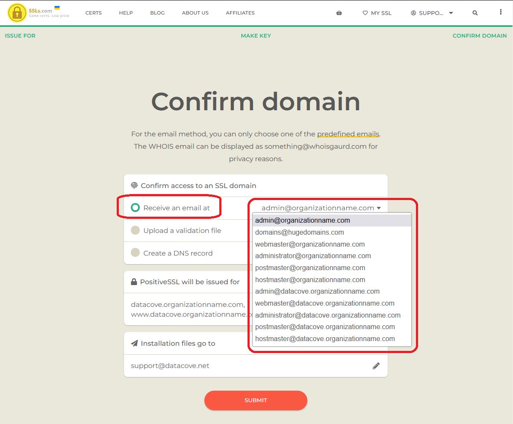Open the Certs menu item

tap(93, 13)
